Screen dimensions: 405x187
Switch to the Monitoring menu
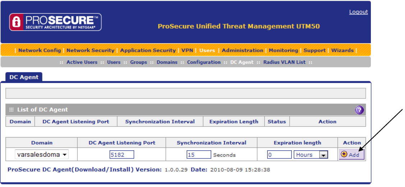click(283, 50)
